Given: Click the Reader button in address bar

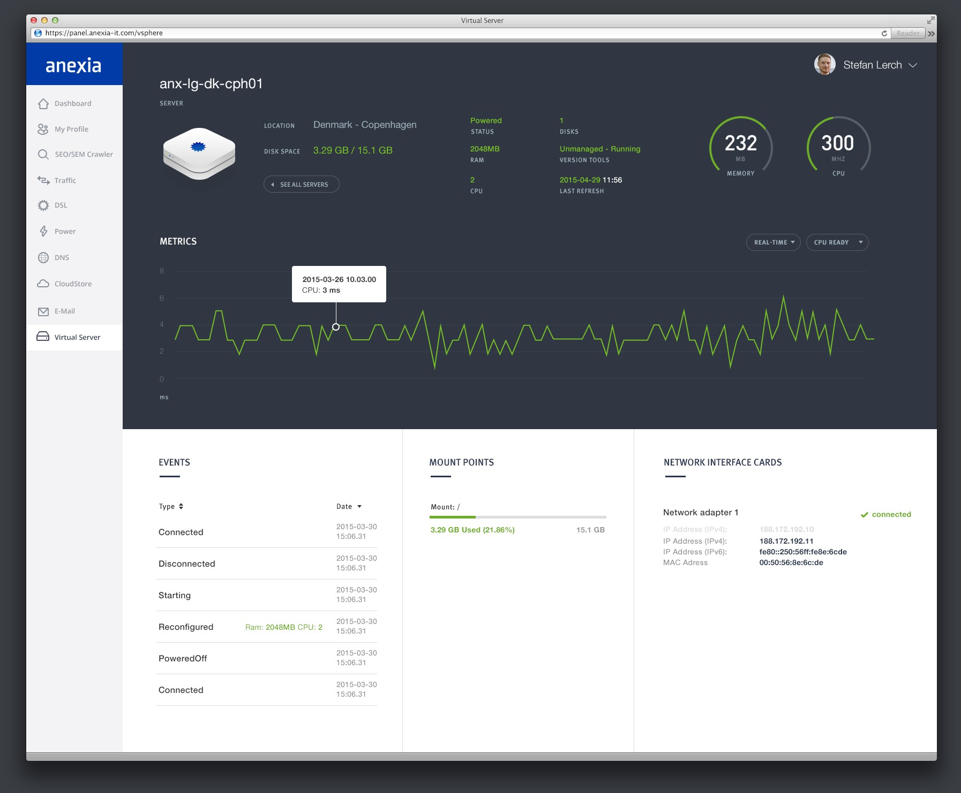Looking at the screenshot, I should pos(909,33).
